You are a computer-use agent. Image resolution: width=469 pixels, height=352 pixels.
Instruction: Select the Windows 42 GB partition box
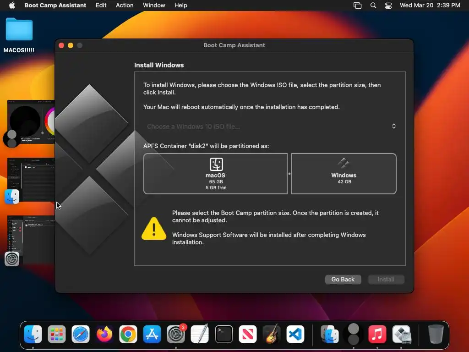tap(344, 174)
